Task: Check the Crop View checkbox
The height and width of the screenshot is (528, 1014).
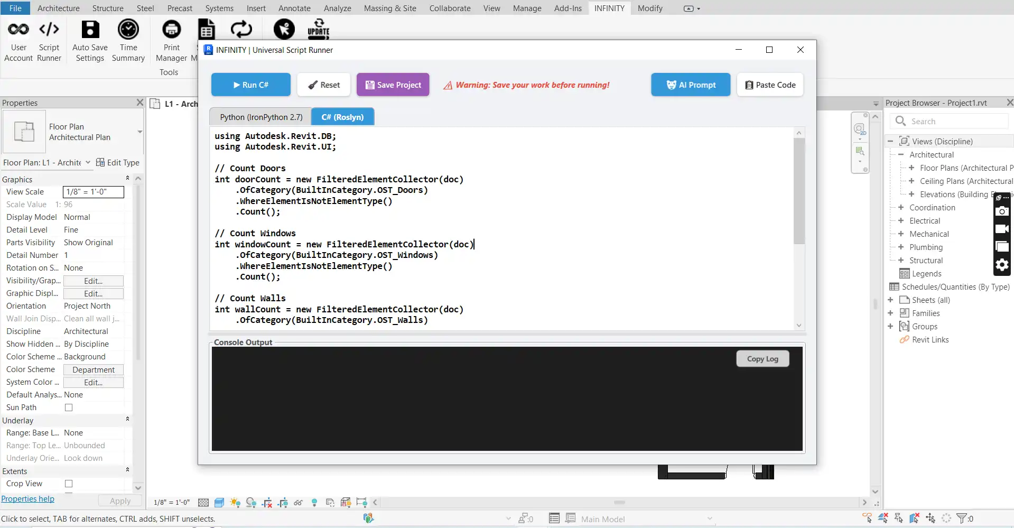Action: pyautogui.click(x=69, y=484)
